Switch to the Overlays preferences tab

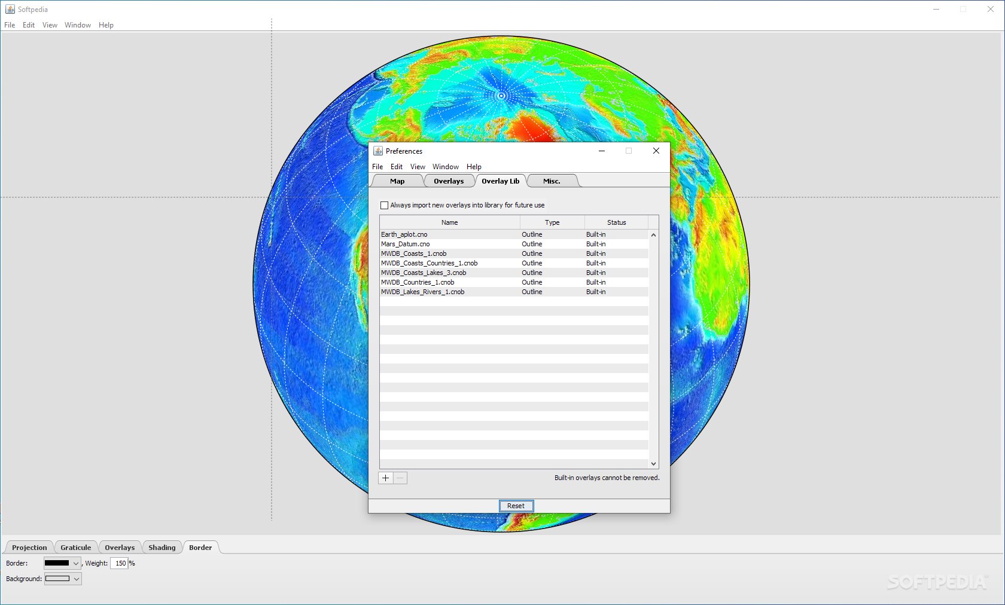449,181
